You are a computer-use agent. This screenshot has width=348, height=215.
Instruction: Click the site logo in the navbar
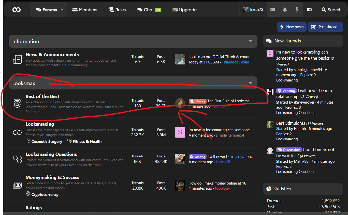17,10
